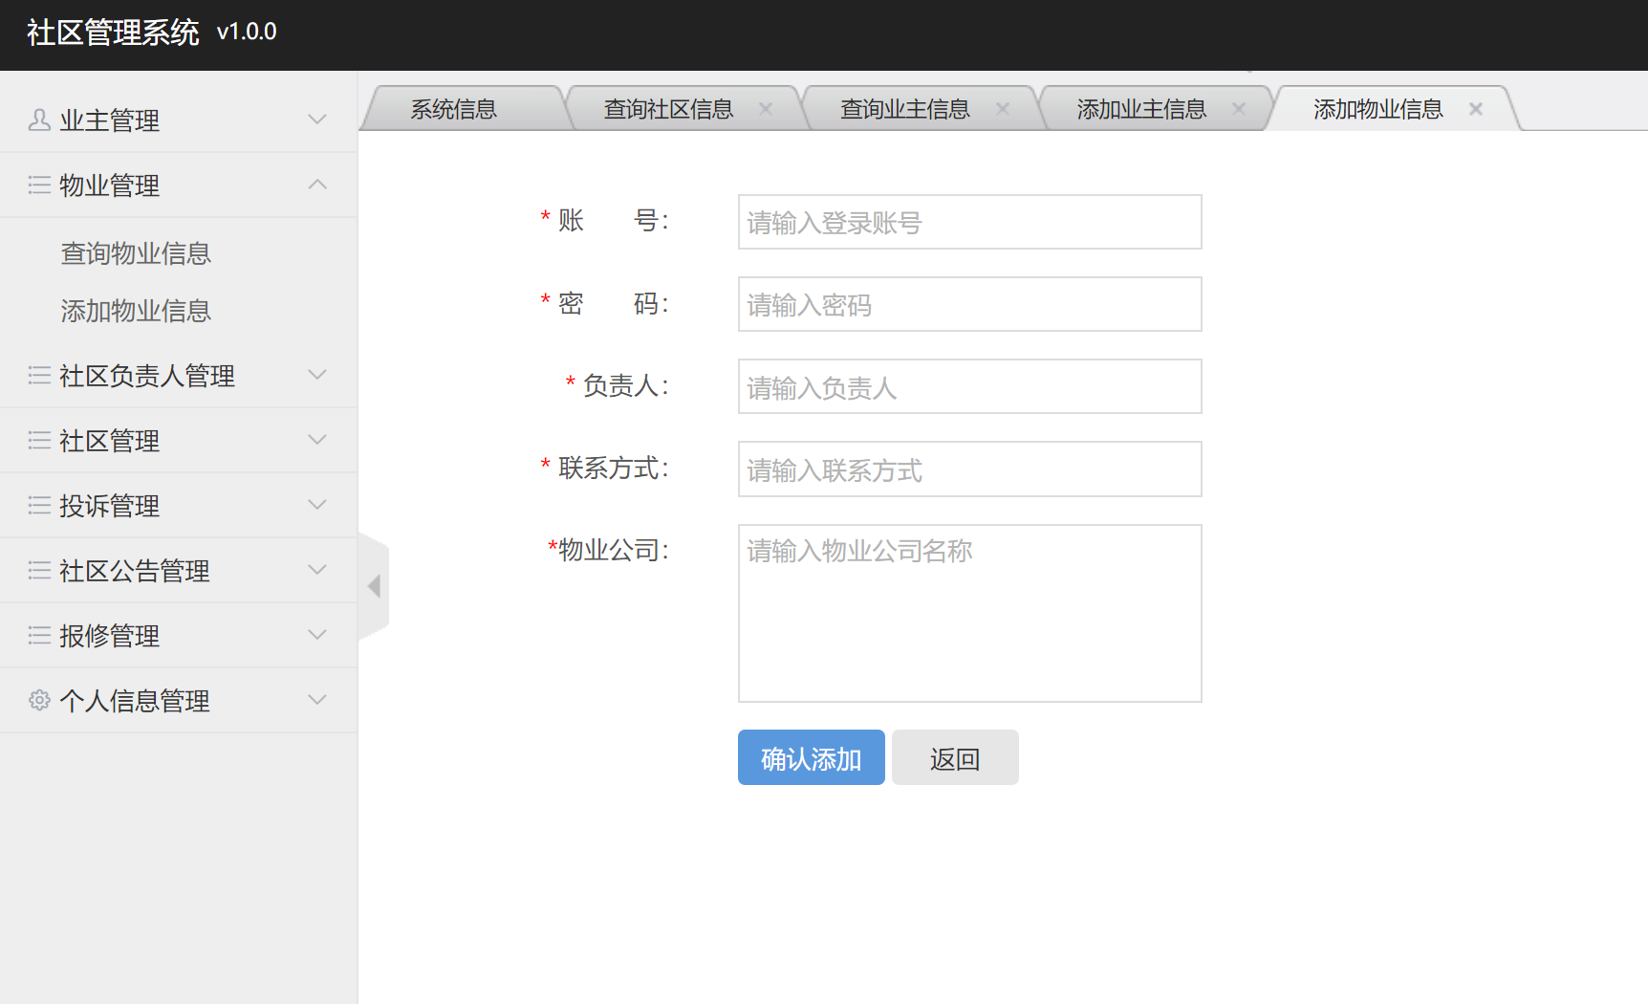Click the 物业公司 text area

point(968,612)
